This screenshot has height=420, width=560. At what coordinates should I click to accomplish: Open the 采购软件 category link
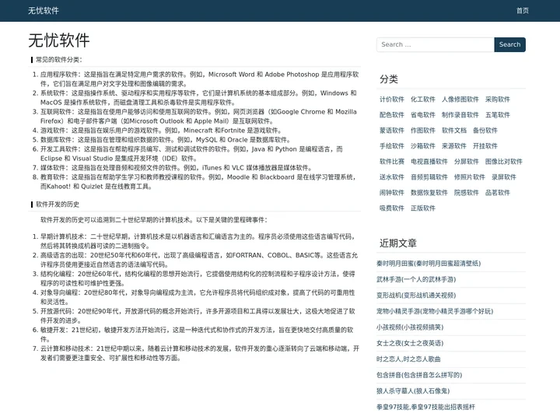click(498, 100)
